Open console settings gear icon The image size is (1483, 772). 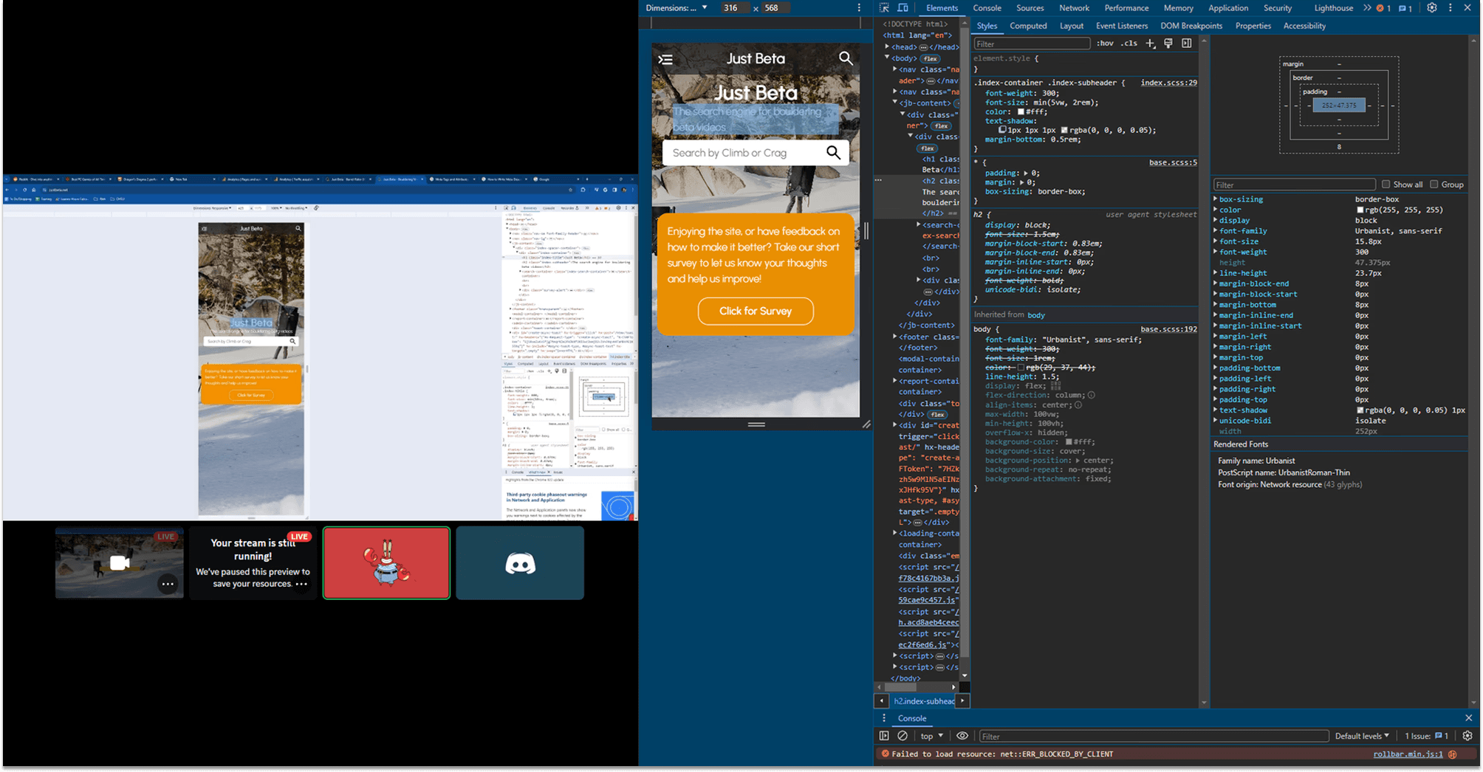point(1467,736)
